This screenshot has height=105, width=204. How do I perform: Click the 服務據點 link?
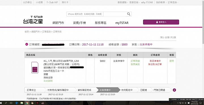tap(122, 2)
